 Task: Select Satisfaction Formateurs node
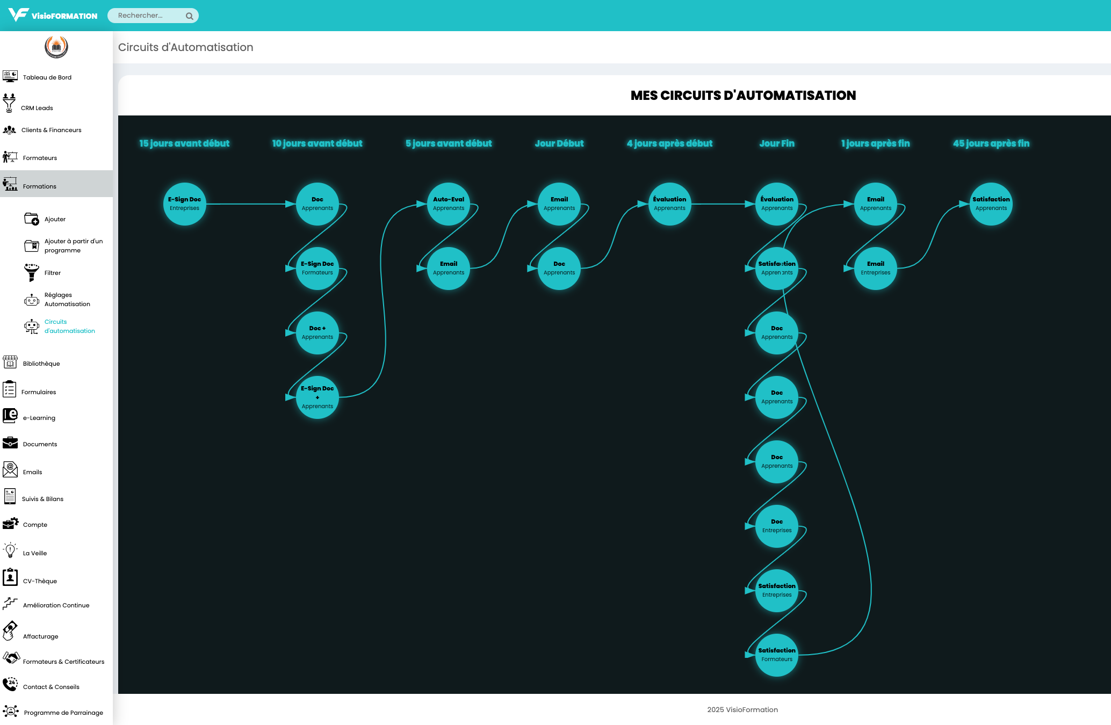tap(777, 655)
